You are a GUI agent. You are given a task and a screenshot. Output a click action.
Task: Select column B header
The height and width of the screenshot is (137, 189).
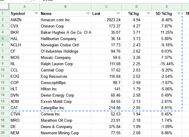tap(66, 7)
